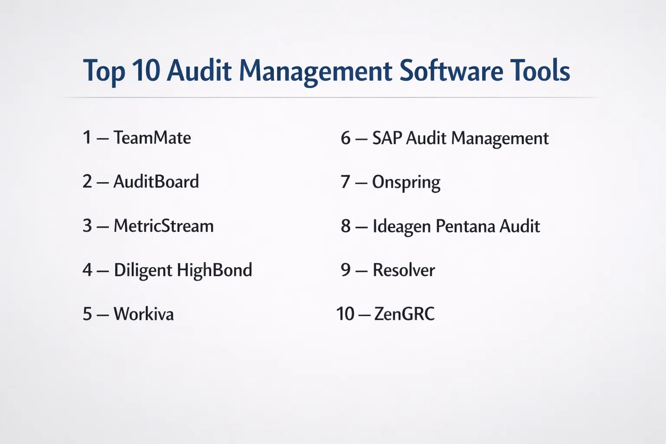Viewport: 666px width, 444px height.
Task: Click the word "Tools" in the title
Action: pyautogui.click(x=540, y=71)
